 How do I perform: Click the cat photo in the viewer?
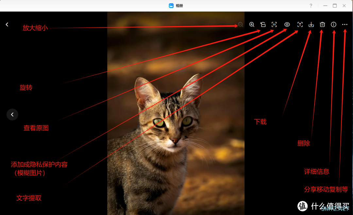176,113
